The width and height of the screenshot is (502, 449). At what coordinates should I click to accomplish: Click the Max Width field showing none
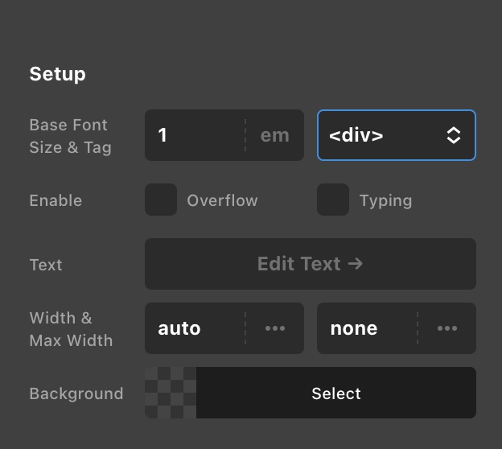coord(365,328)
